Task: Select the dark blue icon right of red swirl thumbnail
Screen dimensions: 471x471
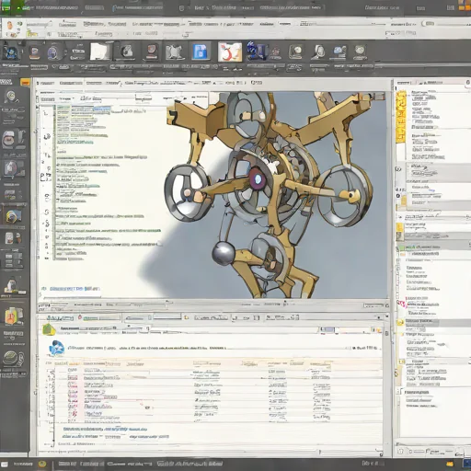Action: 256,51
